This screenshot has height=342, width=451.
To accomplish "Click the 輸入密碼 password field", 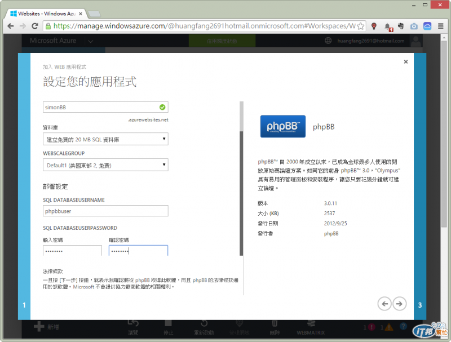I will [x=73, y=251].
